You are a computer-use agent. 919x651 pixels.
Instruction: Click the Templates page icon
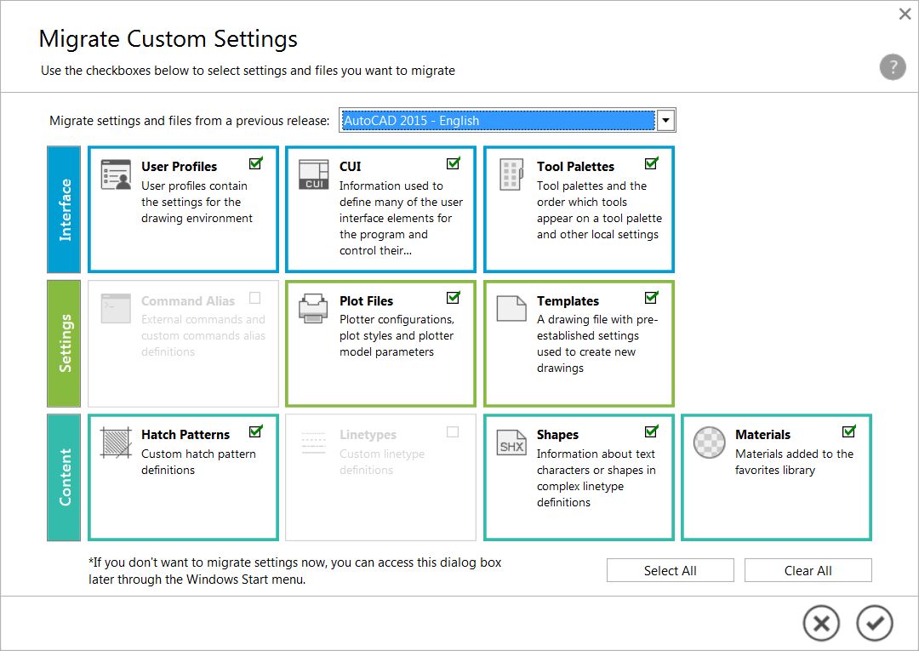pyautogui.click(x=511, y=308)
